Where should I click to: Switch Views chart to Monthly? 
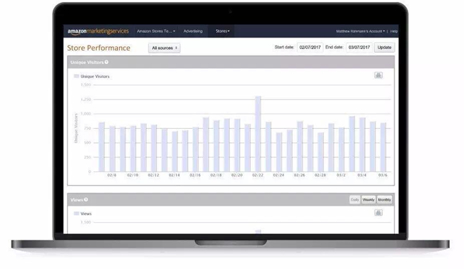pyautogui.click(x=384, y=200)
